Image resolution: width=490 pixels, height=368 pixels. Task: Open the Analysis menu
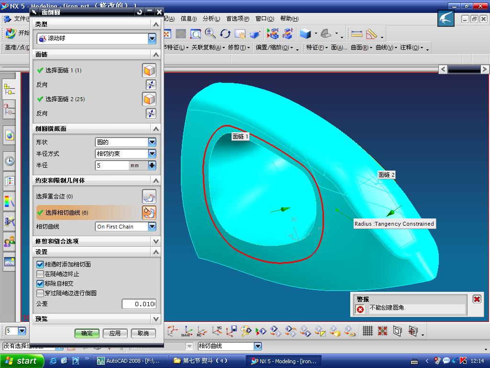[x=211, y=19]
